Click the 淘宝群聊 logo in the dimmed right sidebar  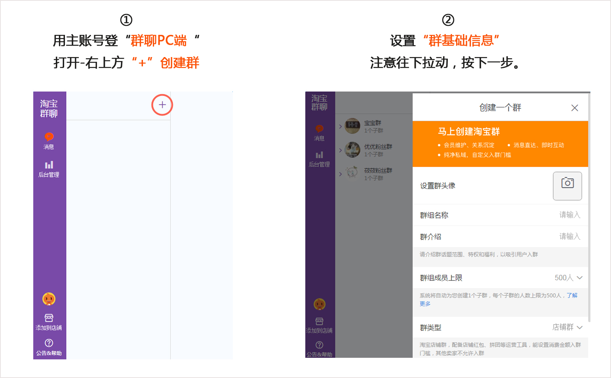(x=319, y=103)
